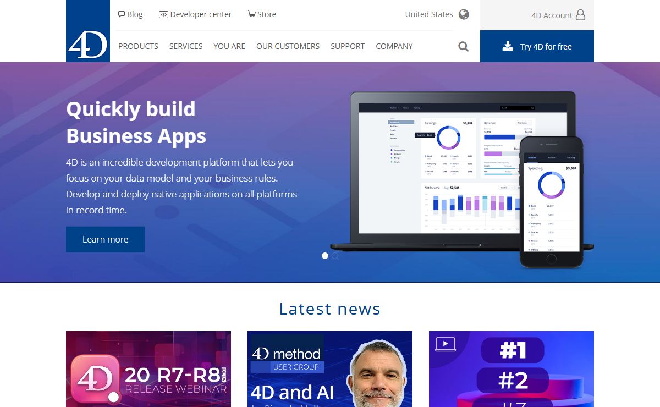Click the 4D logo
Viewport: 660px width, 407px height.
tap(88, 31)
